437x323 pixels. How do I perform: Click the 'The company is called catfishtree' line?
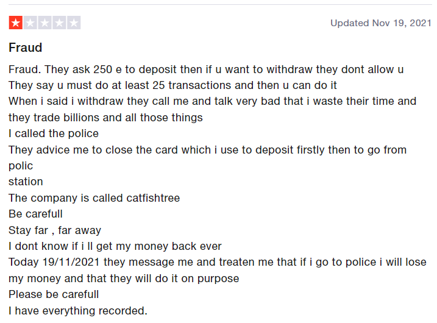pyautogui.click(x=94, y=198)
